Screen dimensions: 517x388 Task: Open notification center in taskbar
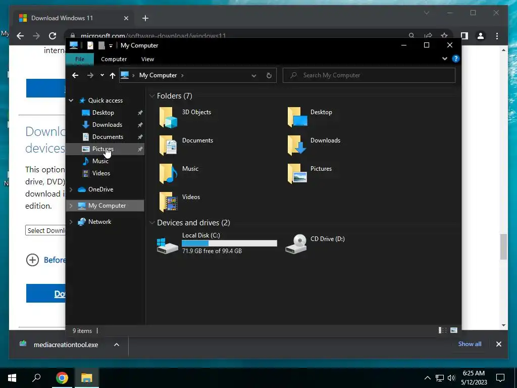pyautogui.click(x=500, y=378)
